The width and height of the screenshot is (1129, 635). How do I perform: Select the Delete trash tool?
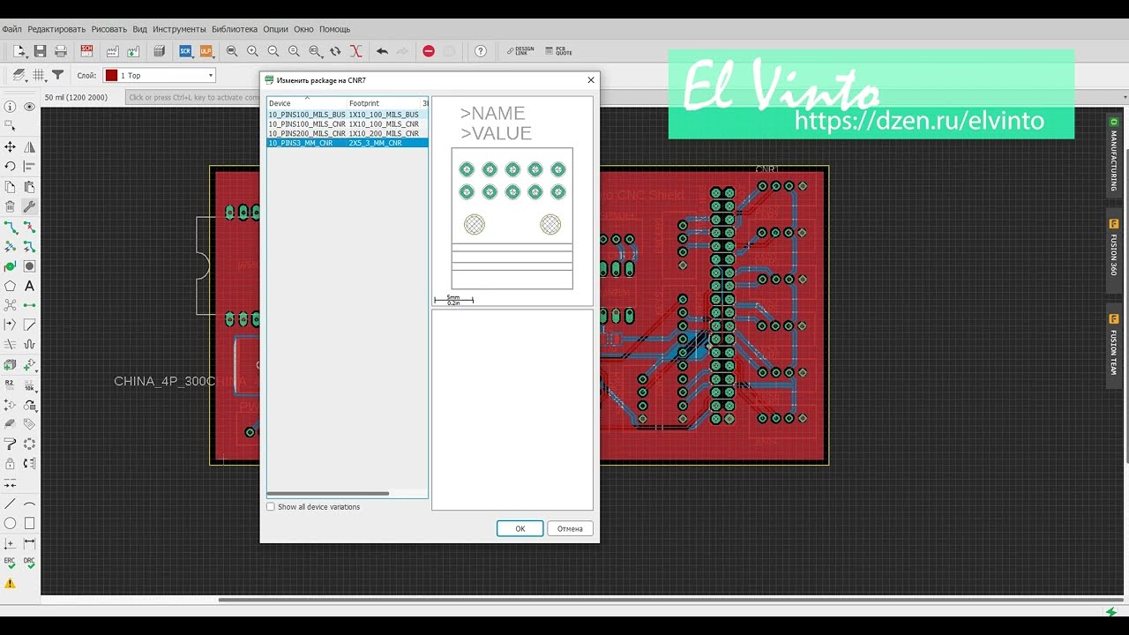[x=10, y=206]
